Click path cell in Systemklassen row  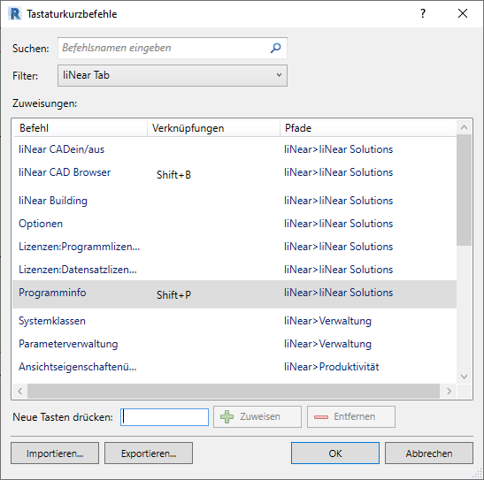pyautogui.click(x=327, y=321)
